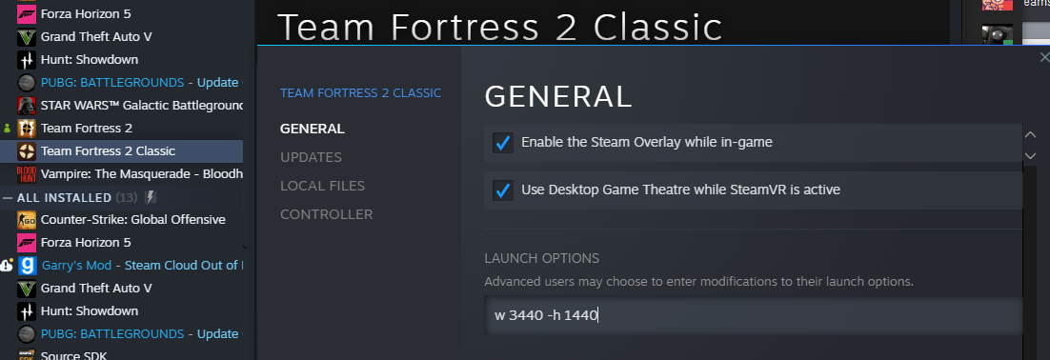Open the CONTROLLER settings tab

point(326,215)
